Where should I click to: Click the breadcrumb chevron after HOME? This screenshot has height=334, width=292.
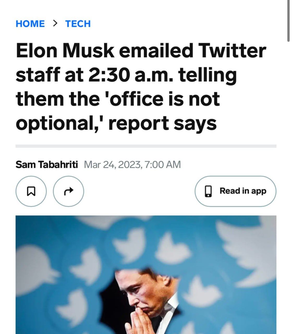(x=55, y=23)
